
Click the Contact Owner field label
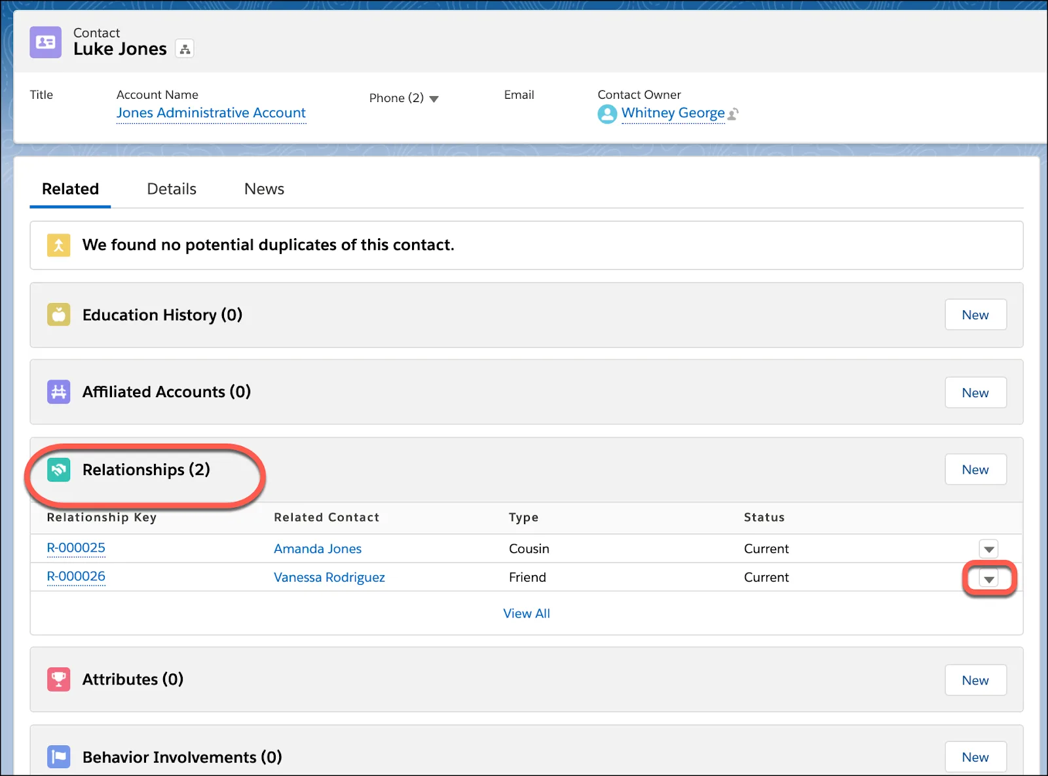(639, 95)
